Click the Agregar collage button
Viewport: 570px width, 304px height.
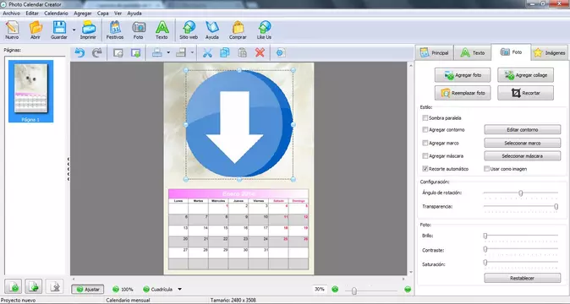pos(526,75)
